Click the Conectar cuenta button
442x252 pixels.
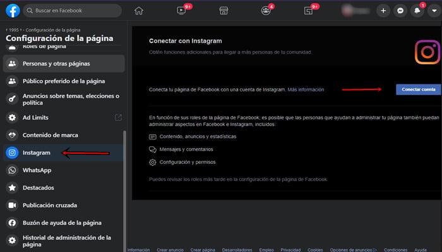click(x=418, y=89)
